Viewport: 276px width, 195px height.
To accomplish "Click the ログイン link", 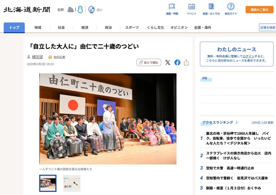I will click(248, 56).
